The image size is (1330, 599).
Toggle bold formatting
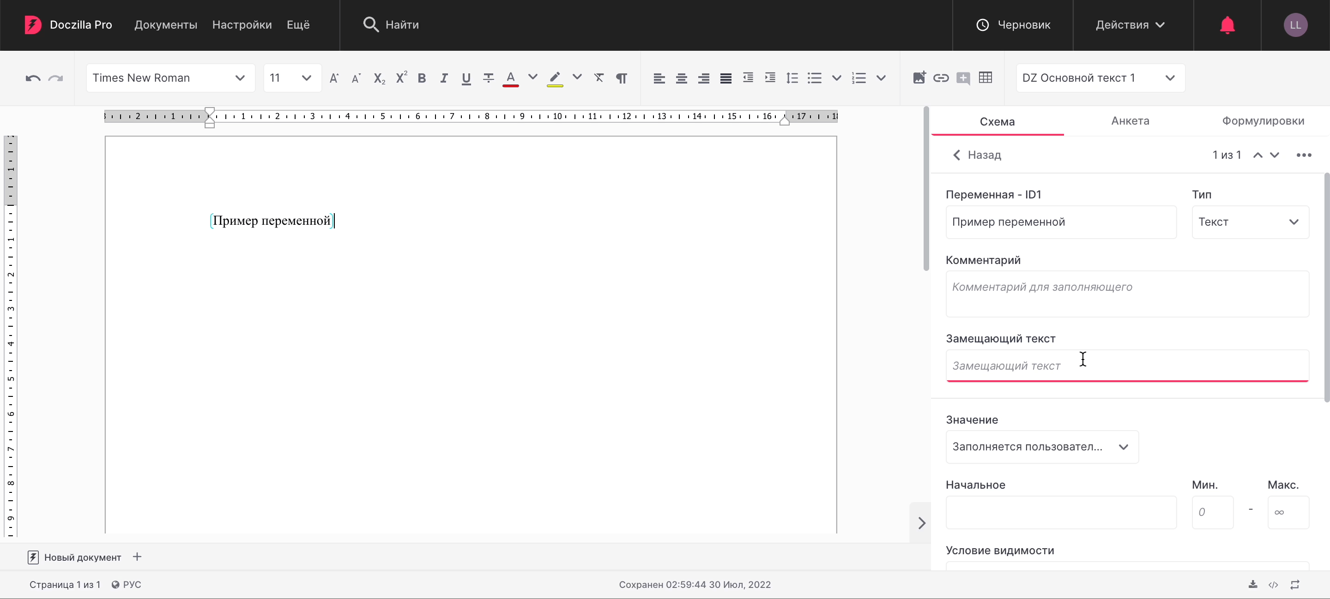(x=422, y=78)
